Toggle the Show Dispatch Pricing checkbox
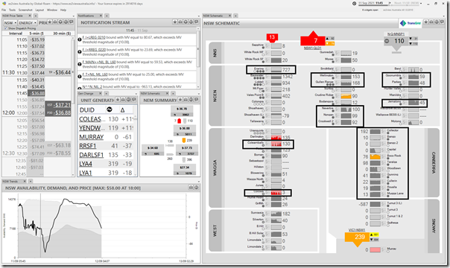 point(5,28)
